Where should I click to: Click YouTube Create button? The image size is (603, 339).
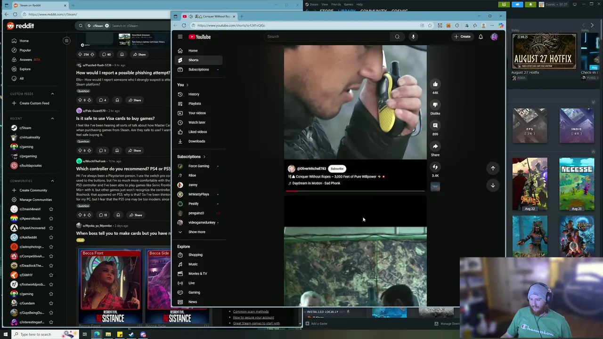click(462, 37)
